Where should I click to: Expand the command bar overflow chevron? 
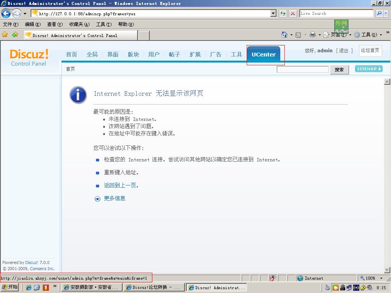(x=388, y=32)
